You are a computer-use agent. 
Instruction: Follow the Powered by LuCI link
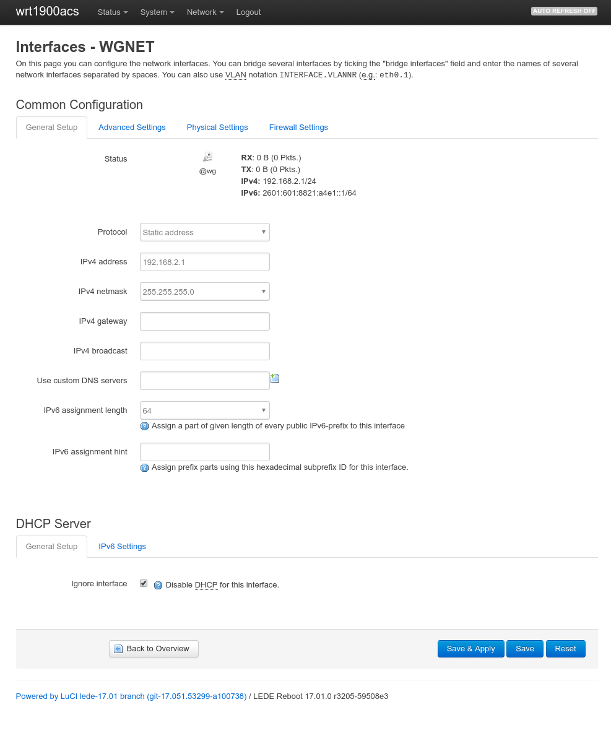click(131, 696)
